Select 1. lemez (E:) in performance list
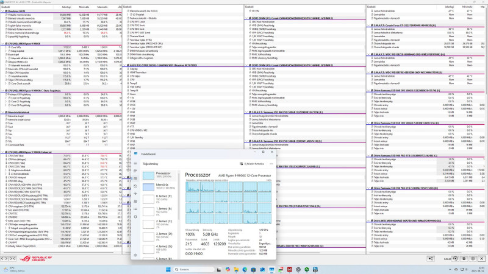 coord(159,211)
